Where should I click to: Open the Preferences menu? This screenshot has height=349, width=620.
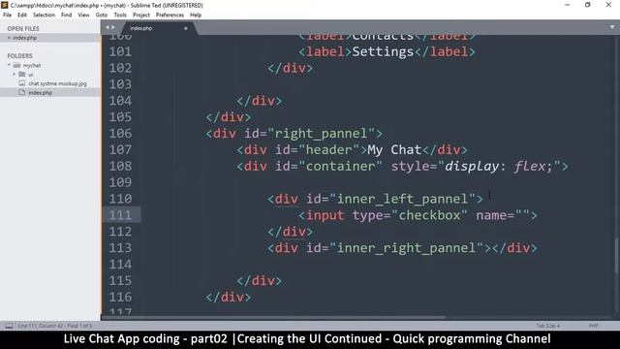click(170, 16)
